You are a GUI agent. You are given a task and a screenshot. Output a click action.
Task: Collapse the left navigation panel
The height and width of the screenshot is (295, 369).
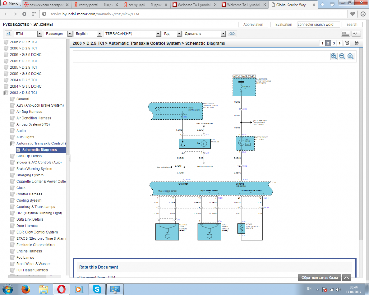[x=8, y=33]
